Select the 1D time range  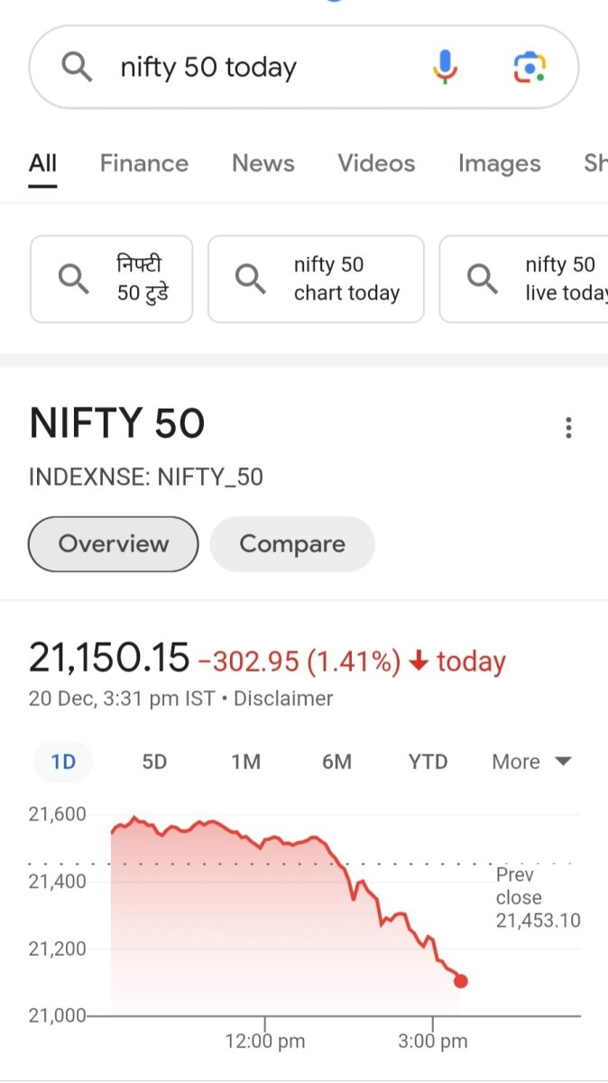tap(63, 762)
